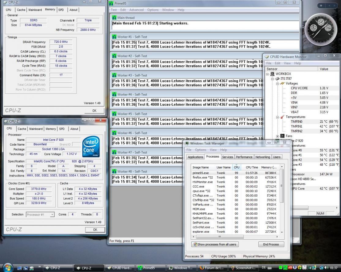341x272 pixels.
Task: Select the firefox.exe *32 process row
Action: [x=235, y=177]
